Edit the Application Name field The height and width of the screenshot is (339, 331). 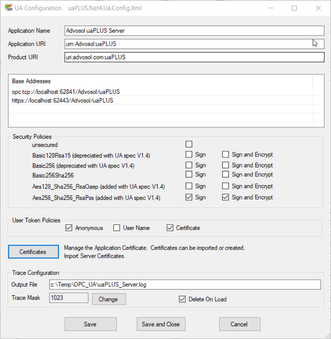pyautogui.click(x=194, y=31)
